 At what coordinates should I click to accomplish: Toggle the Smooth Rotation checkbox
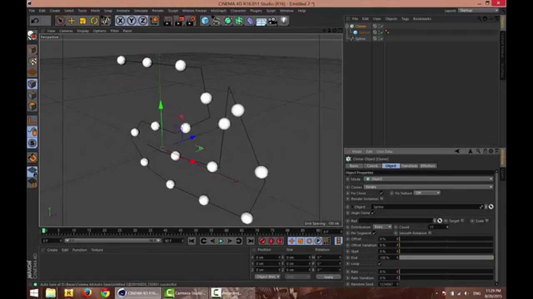tap(430, 233)
